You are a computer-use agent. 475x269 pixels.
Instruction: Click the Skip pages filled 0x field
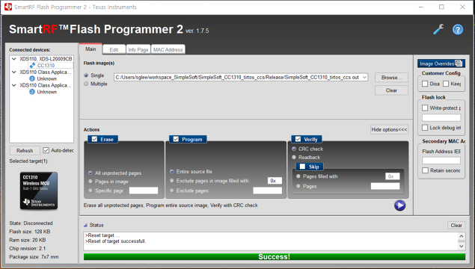click(392, 176)
